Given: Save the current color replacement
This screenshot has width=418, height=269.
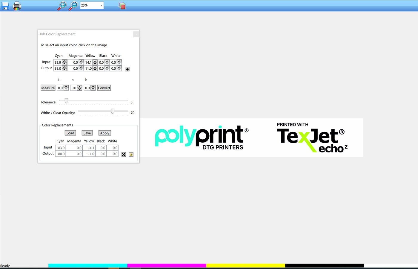Looking at the screenshot, I should tap(87, 133).
